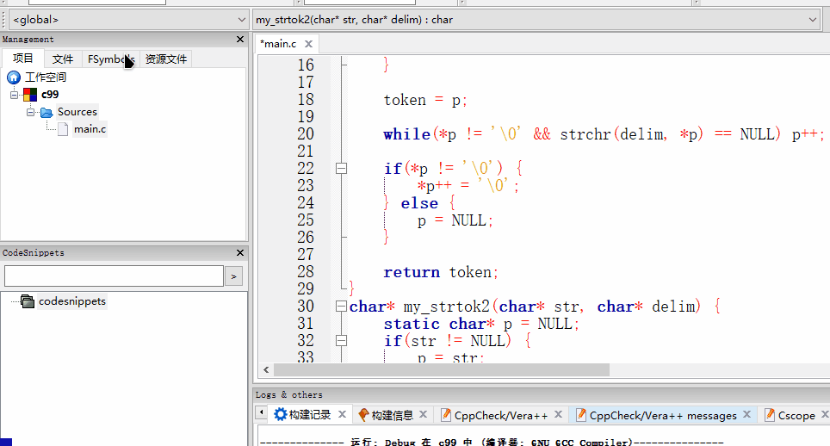This screenshot has width=830, height=446.
Task: Open the <global> scope dropdown
Action: click(x=129, y=20)
